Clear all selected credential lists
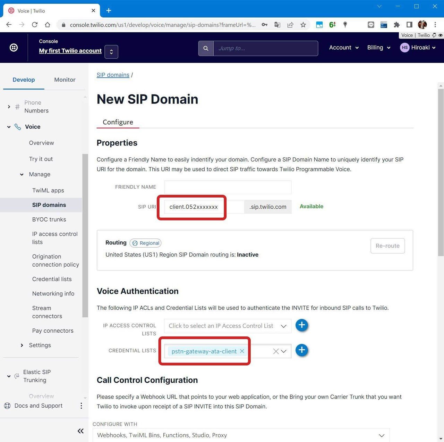Viewport: 444px width, 442px height. pos(276,351)
